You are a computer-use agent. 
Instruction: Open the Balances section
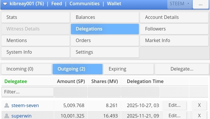point(105,17)
